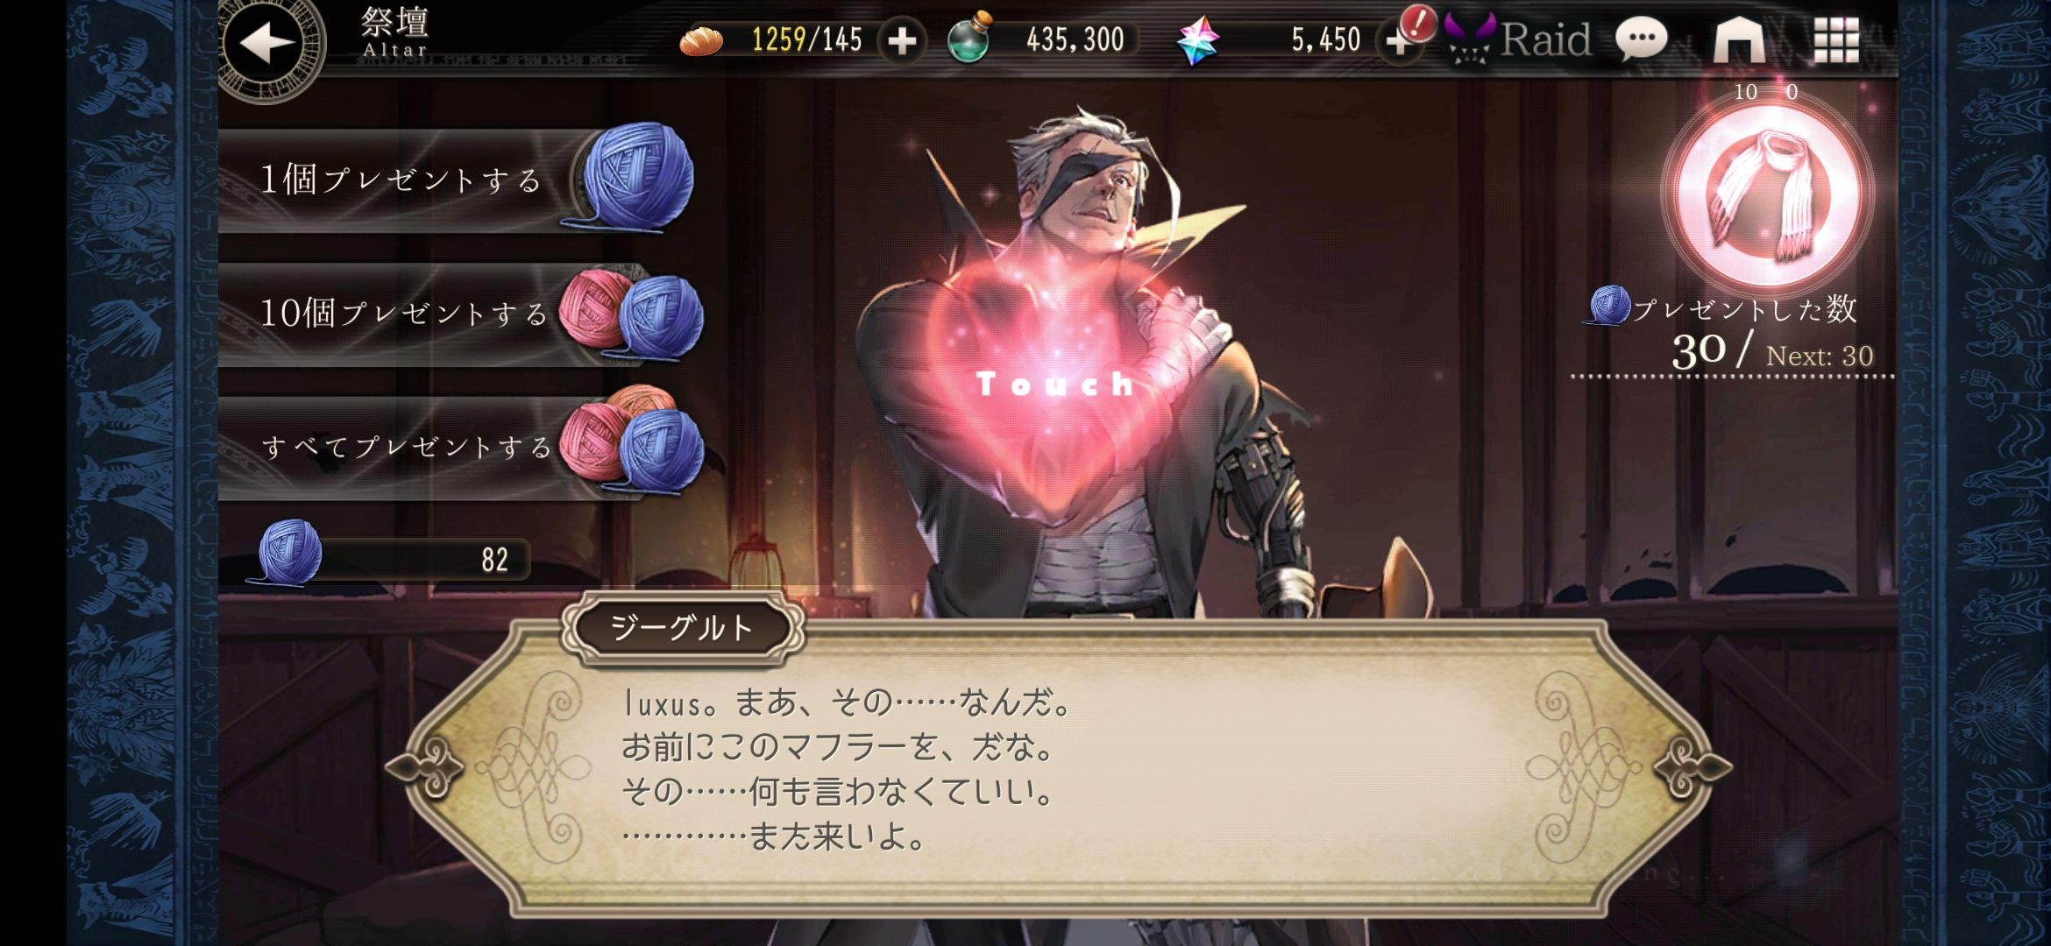Viewport: 2051px width, 946px height.
Task: Click 10個プレゼントする button
Action: click(x=460, y=314)
